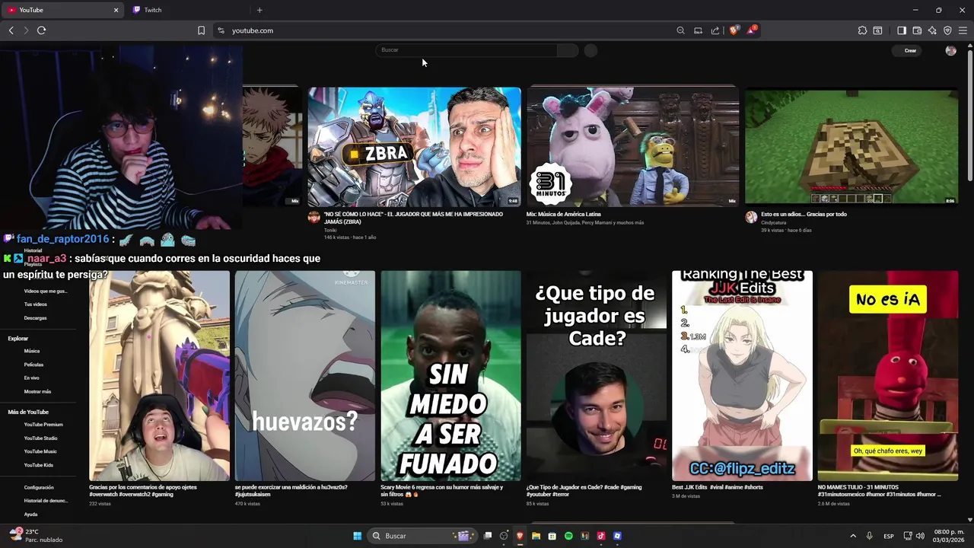Reload the YouTube page

pyautogui.click(x=41, y=30)
